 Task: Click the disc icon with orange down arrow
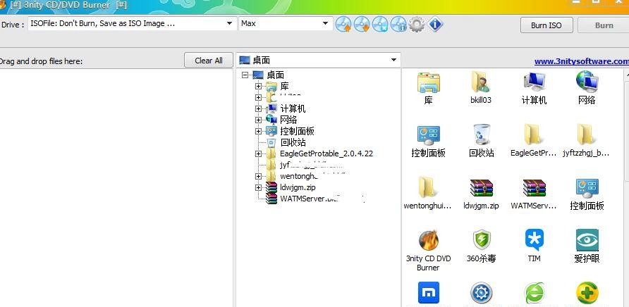click(362, 25)
